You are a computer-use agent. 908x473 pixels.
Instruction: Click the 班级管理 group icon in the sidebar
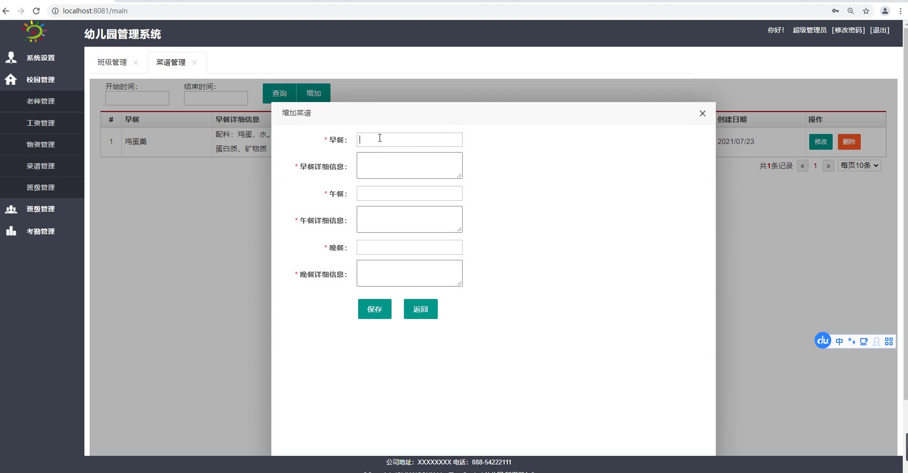[11, 209]
